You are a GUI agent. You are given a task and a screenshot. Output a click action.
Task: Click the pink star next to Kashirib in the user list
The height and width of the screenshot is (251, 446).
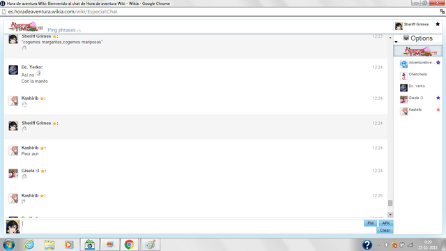[x=438, y=109]
